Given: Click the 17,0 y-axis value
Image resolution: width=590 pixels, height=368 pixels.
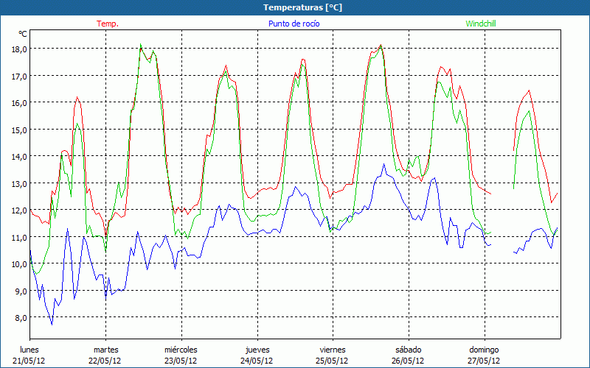Looking at the screenshot, I should [18, 76].
